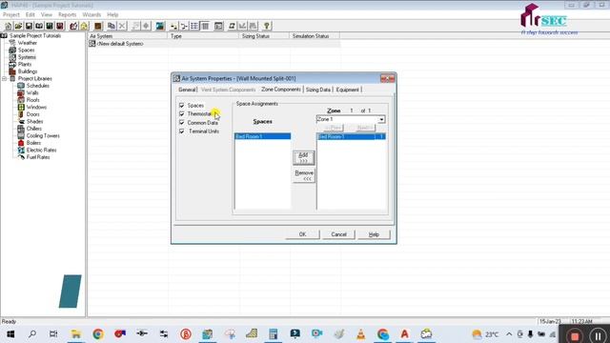The width and height of the screenshot is (610, 343).
Task: Click the Simulation Status column header
Action: (315, 36)
